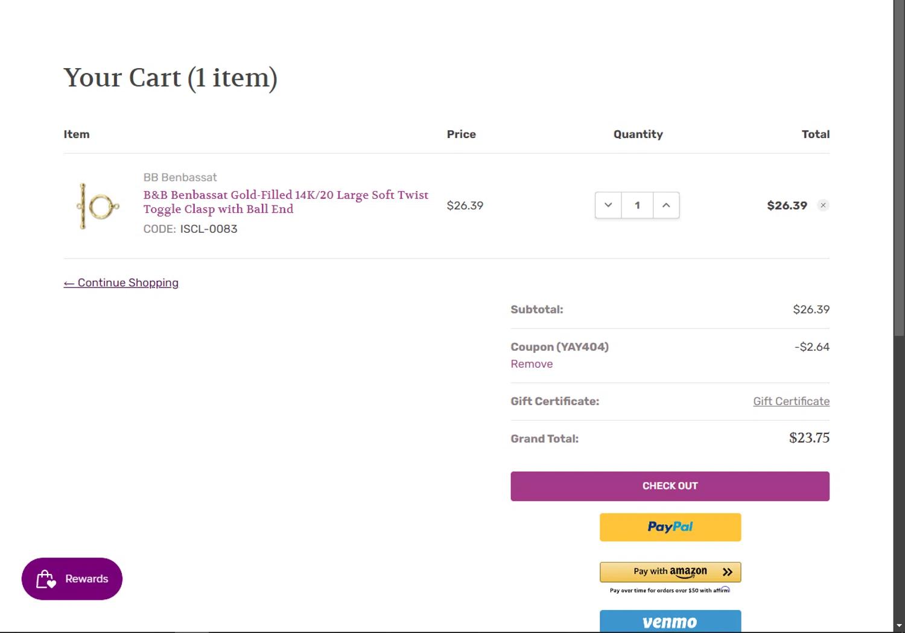Remove item with the X icon
The image size is (905, 633).
(823, 206)
